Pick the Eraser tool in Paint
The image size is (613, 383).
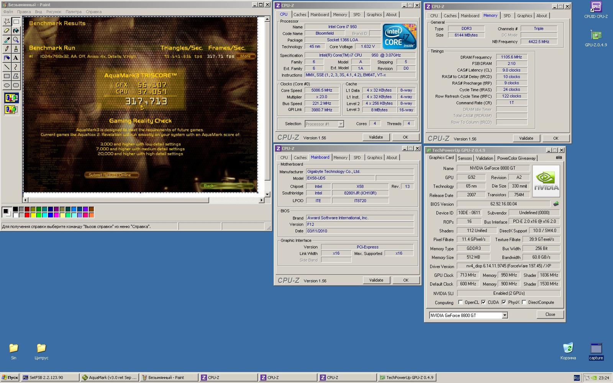(x=7, y=31)
